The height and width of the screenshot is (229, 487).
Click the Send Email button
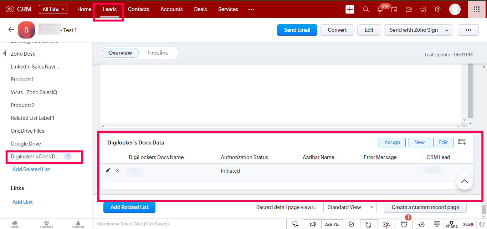(x=297, y=30)
